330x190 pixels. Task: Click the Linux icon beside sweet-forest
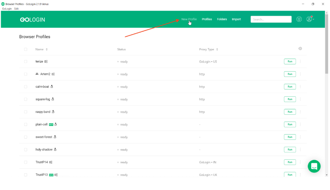pyautogui.click(x=55, y=137)
